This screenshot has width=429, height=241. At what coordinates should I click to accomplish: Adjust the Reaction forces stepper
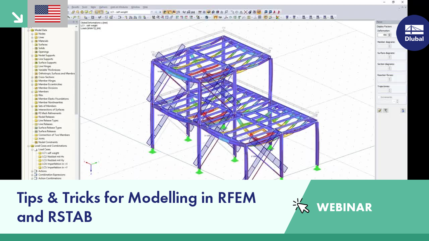[x=389, y=79]
